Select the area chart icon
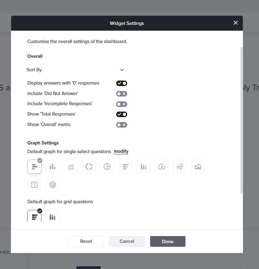 [x=198, y=167]
